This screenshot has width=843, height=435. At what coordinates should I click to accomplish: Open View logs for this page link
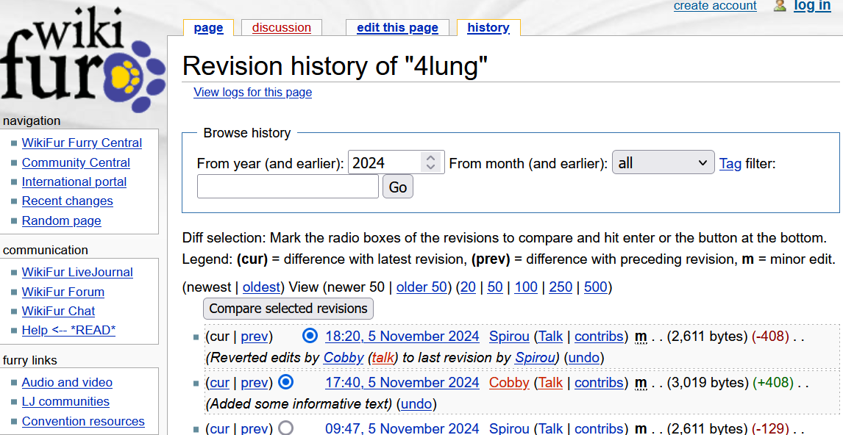[x=252, y=93]
